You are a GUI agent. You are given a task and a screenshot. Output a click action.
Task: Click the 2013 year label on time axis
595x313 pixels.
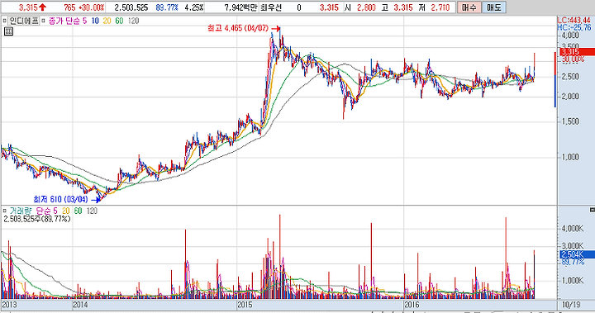tap(9, 305)
